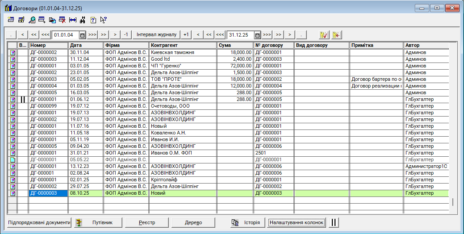Open the help question-mark document icon
This screenshot has height=234, width=464.
(93, 20)
